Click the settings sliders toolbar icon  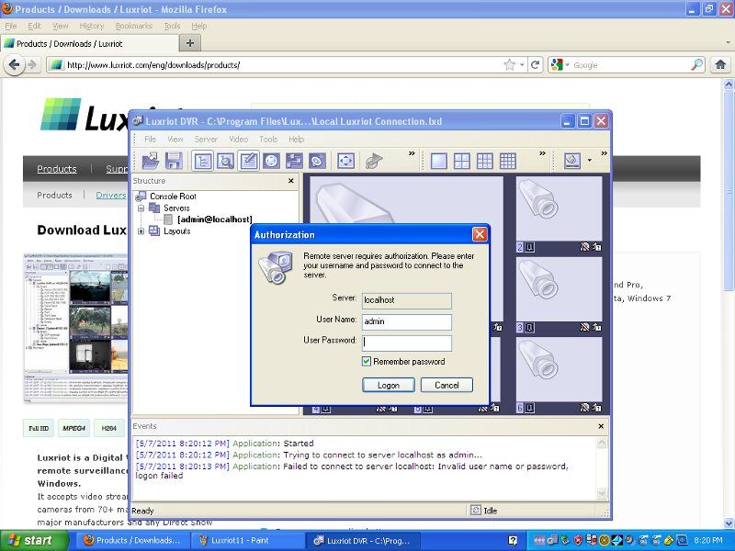pyautogui.click(x=294, y=161)
